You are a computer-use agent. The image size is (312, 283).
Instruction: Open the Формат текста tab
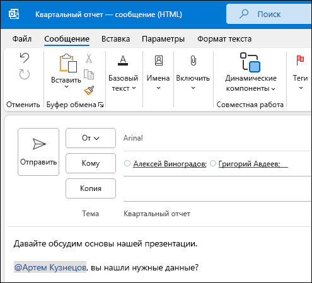click(224, 39)
